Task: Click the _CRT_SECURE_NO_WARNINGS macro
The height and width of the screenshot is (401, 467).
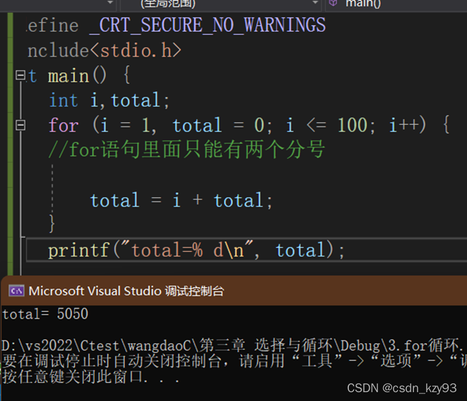Action: click(x=207, y=25)
